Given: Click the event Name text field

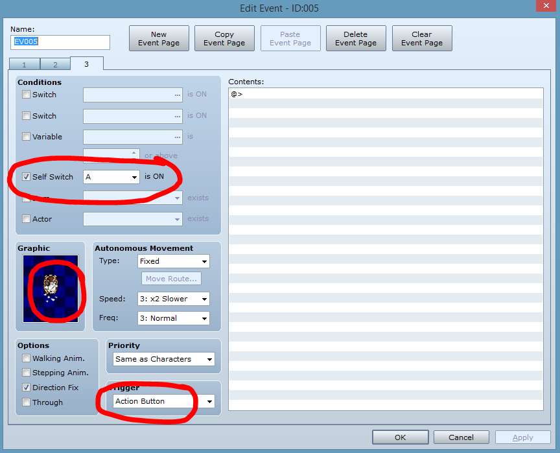Looking at the screenshot, I should coord(60,42).
